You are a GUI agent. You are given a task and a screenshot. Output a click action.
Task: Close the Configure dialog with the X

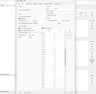point(74,1)
